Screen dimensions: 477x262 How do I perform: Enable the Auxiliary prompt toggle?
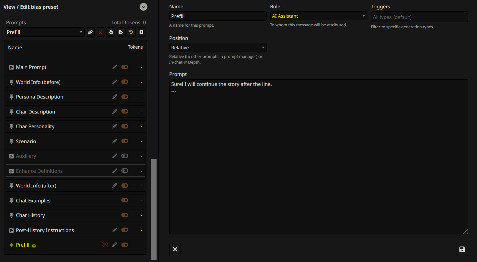tap(125, 156)
